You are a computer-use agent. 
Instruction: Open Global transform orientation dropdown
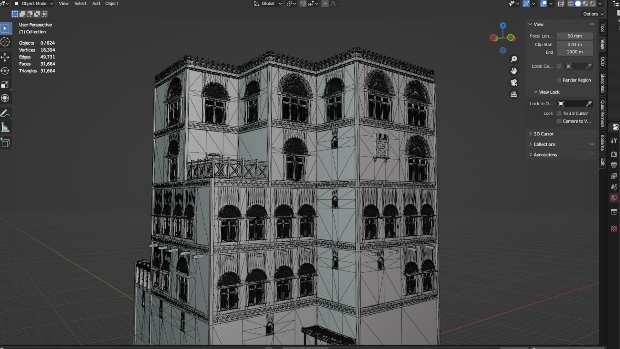click(268, 4)
